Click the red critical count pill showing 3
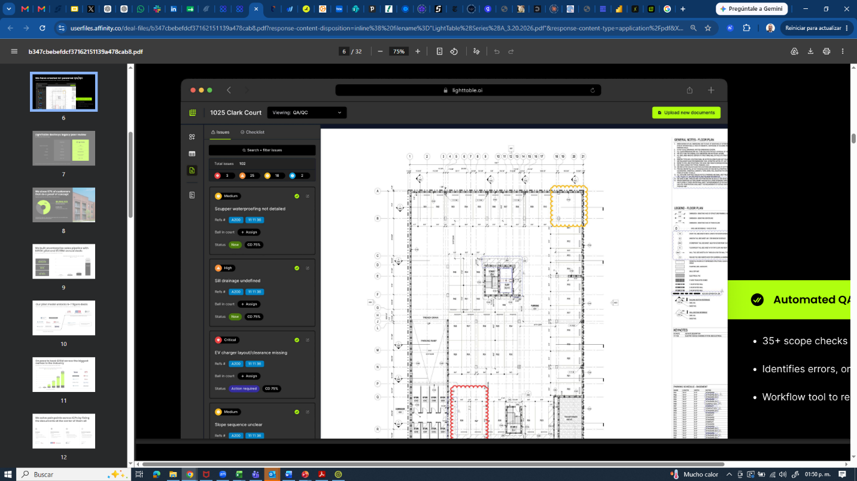Screen dimensions: 857x481 click(225, 176)
